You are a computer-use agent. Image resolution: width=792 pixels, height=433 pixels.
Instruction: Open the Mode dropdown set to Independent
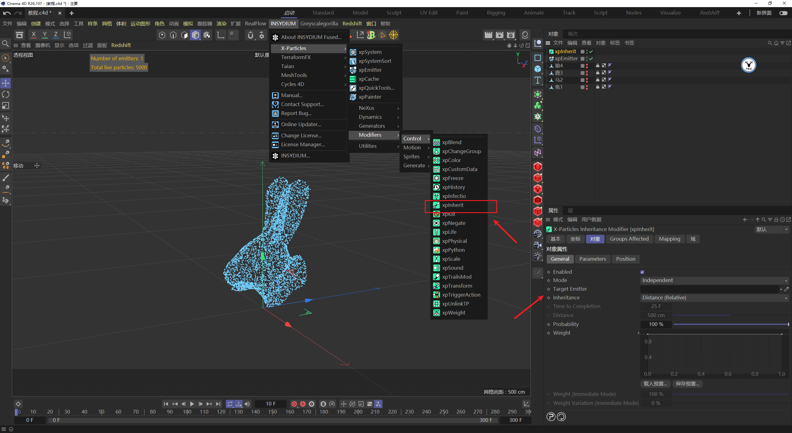click(714, 280)
